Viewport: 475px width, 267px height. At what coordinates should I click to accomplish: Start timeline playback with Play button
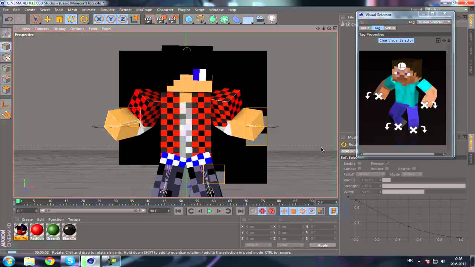(x=209, y=211)
